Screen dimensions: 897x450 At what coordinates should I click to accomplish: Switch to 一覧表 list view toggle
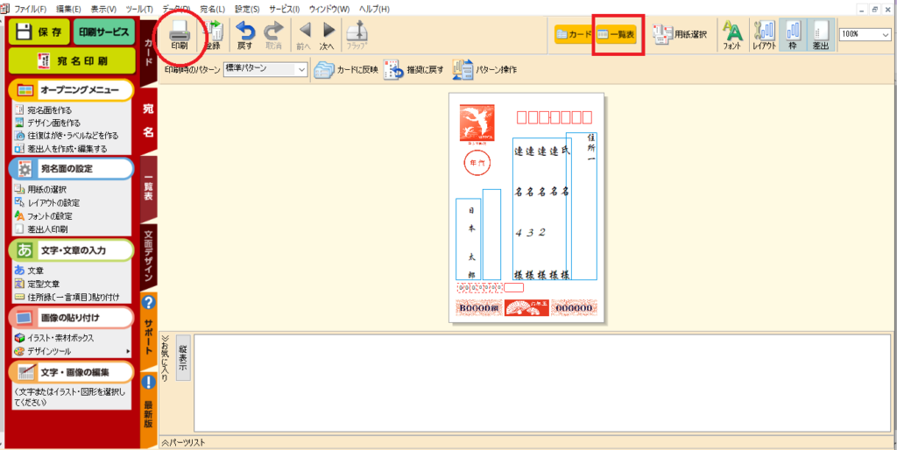618,34
